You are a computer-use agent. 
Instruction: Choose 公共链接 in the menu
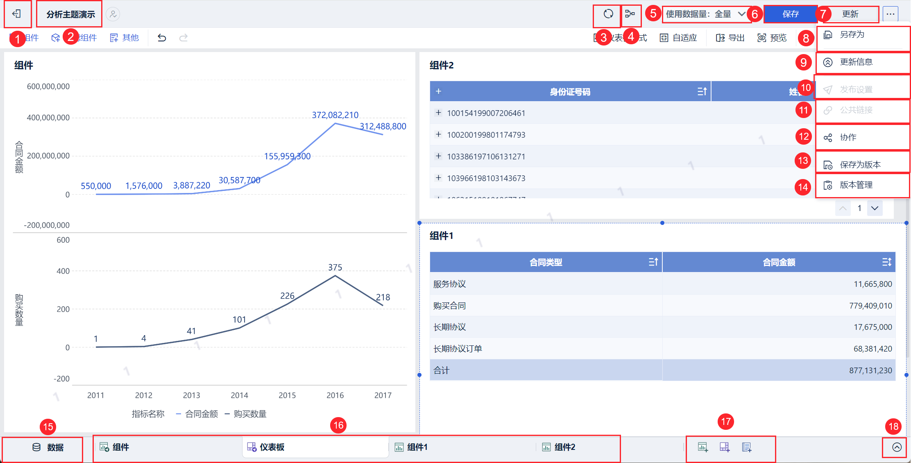point(863,110)
